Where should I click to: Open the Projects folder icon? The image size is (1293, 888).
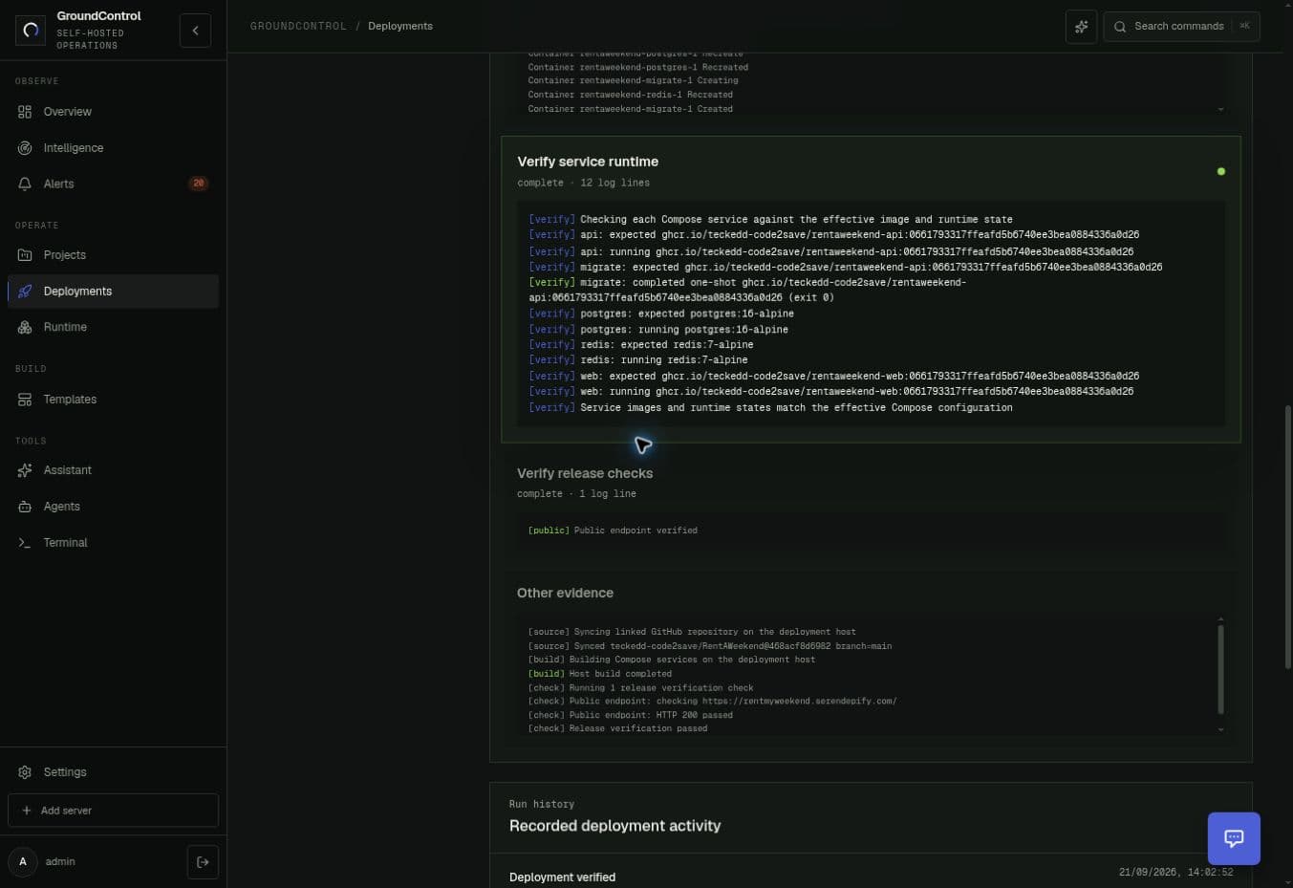point(25,255)
